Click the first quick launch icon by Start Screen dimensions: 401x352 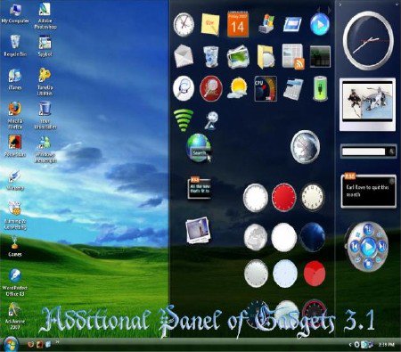click(x=30, y=344)
